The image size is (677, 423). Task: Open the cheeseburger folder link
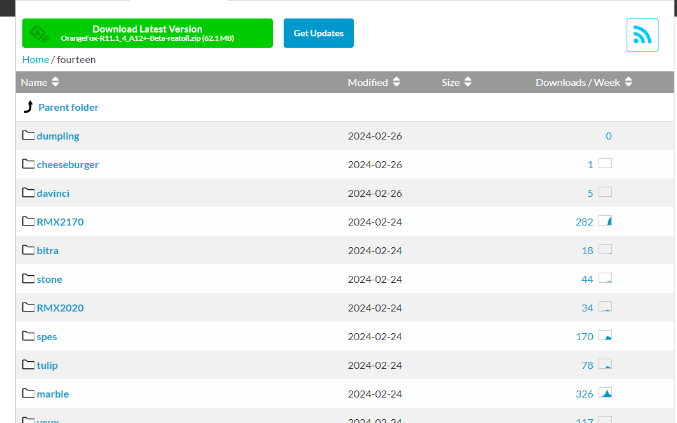tap(68, 165)
